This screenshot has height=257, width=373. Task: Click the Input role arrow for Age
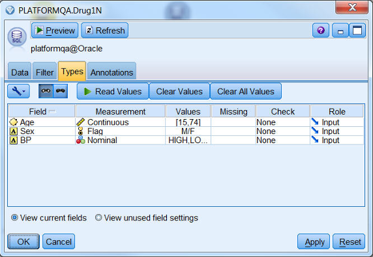[315, 122]
